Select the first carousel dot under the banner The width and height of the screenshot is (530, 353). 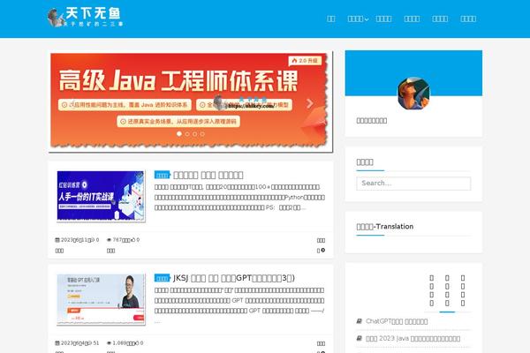(179, 134)
